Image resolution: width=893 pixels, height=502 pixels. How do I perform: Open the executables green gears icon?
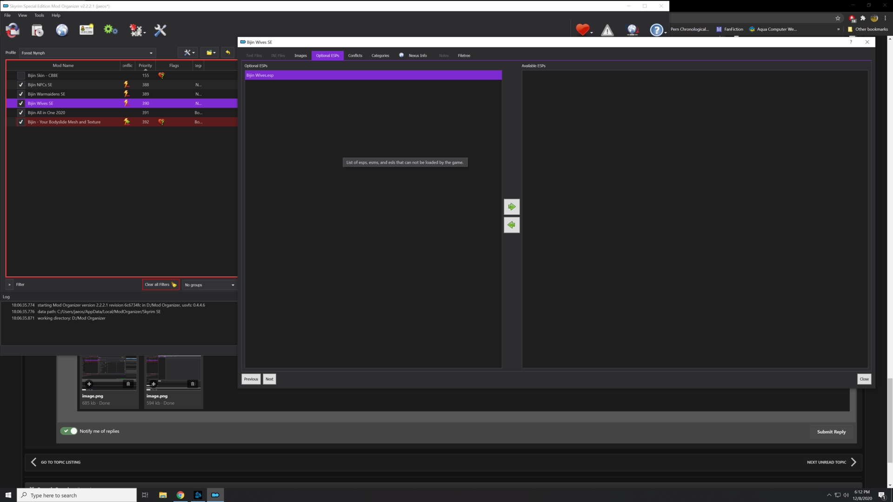tap(111, 30)
